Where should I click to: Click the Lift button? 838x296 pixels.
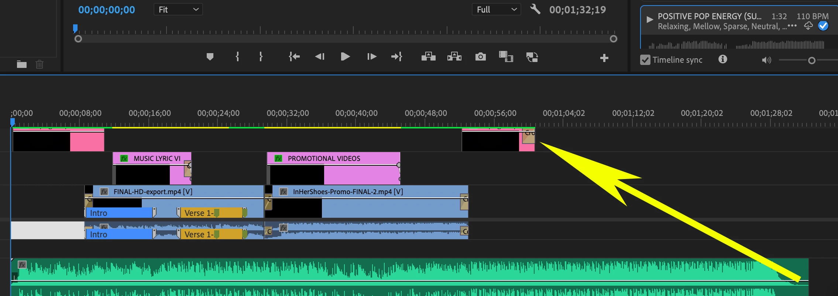point(429,56)
